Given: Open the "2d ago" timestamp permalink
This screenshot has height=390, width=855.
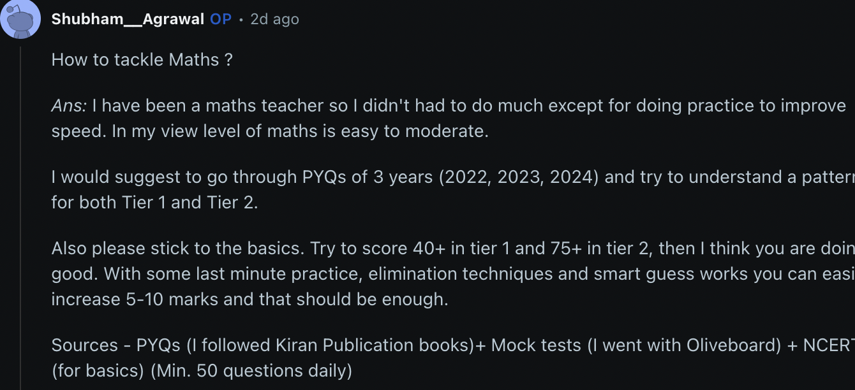Looking at the screenshot, I should pos(274,19).
